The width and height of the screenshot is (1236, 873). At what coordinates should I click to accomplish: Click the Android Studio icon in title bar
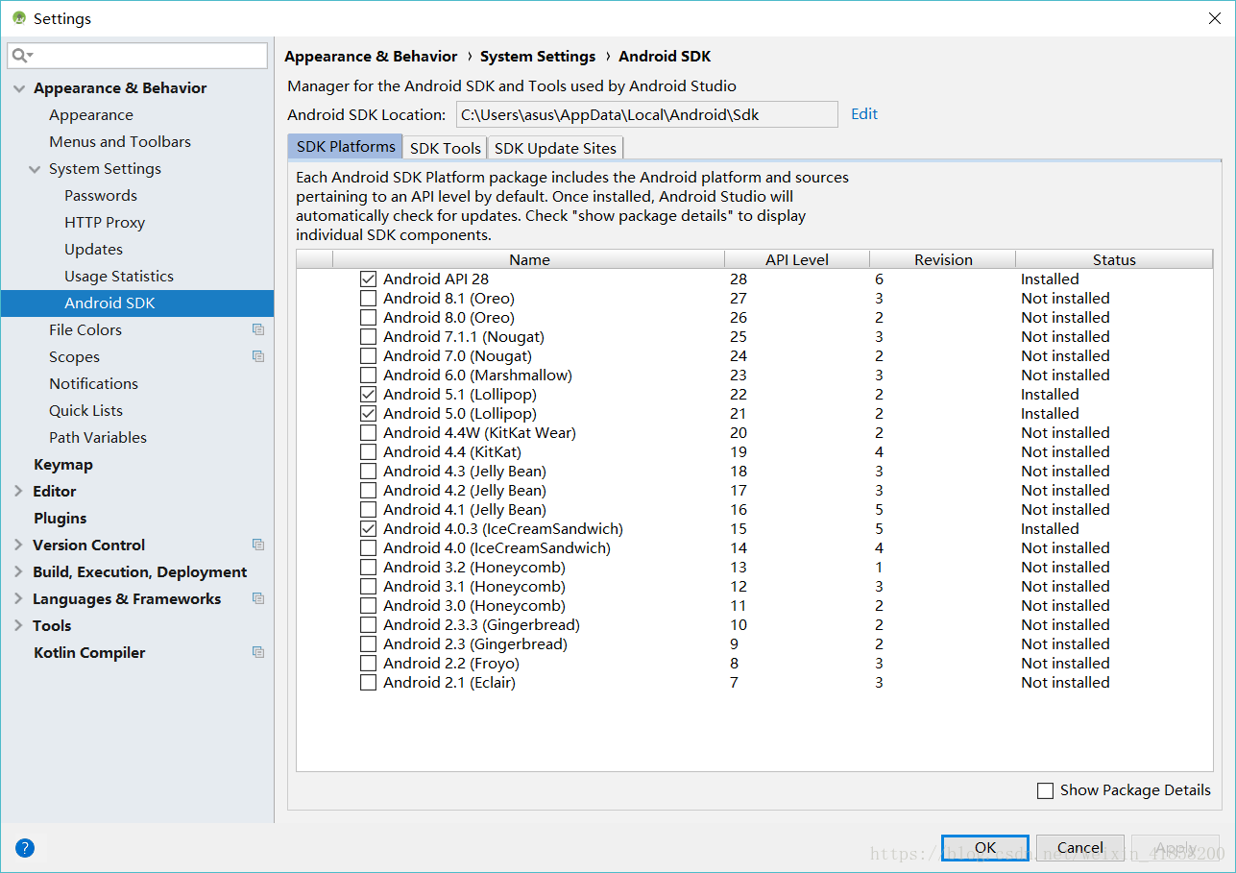(18, 18)
